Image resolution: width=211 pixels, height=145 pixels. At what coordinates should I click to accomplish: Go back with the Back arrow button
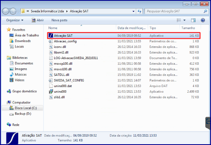pyautogui.click(x=6, y=11)
